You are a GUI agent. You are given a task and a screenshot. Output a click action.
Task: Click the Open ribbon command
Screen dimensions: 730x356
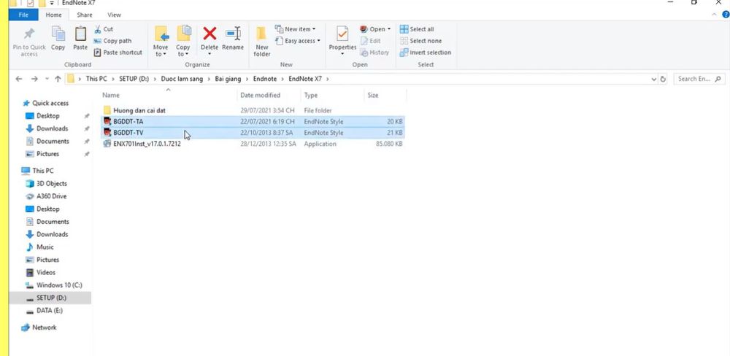point(375,29)
